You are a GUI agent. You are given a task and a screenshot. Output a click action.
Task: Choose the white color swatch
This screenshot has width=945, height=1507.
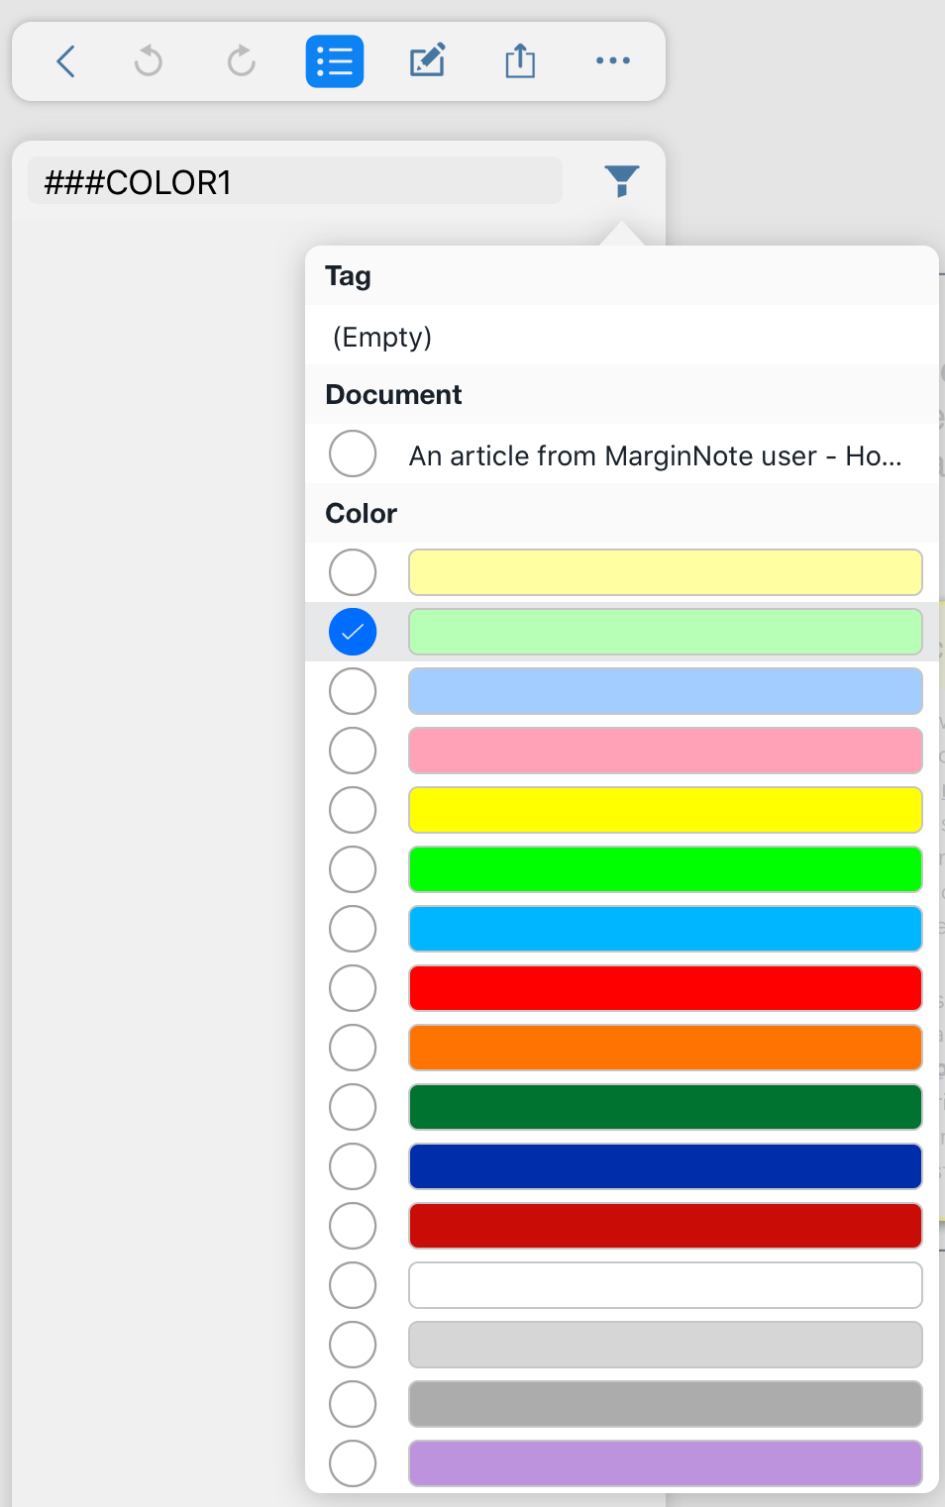tap(666, 1285)
